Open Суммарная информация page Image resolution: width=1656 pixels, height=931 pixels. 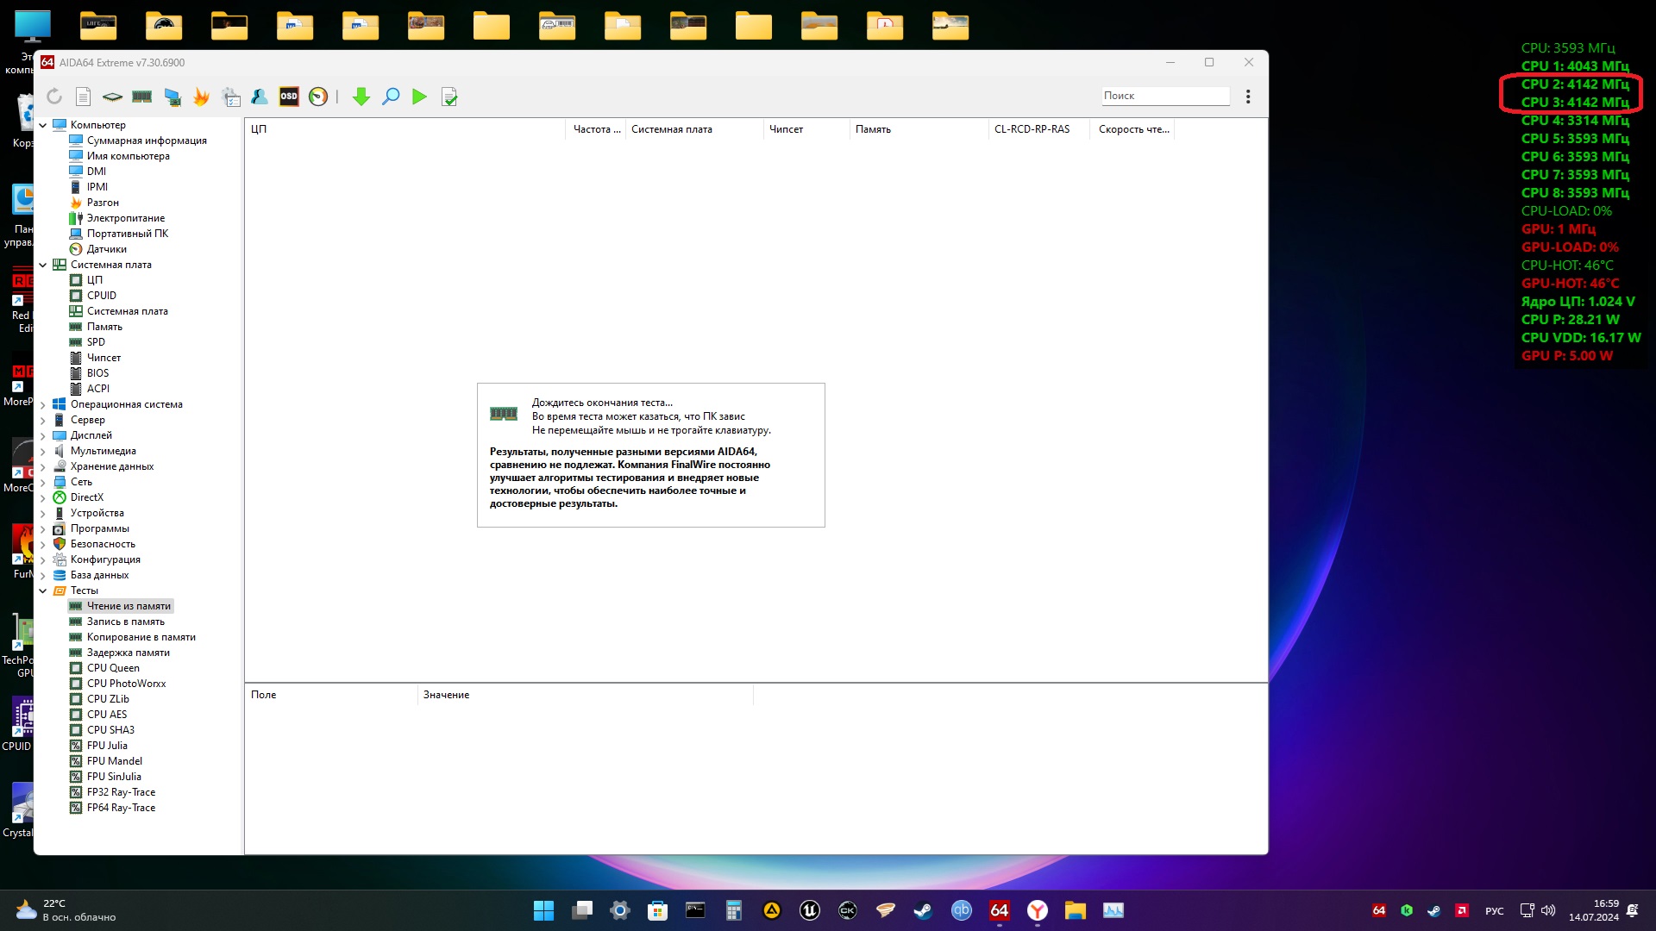(147, 141)
